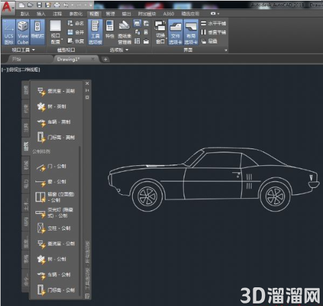Click the Save As icon in quick access toolbar
This screenshot has width=323, height=306.
48,5
